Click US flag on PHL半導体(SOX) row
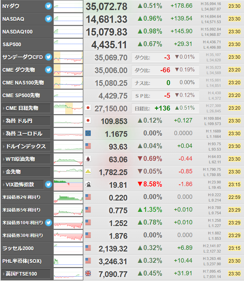The width and height of the screenshot is (244, 281). click(x=88, y=261)
